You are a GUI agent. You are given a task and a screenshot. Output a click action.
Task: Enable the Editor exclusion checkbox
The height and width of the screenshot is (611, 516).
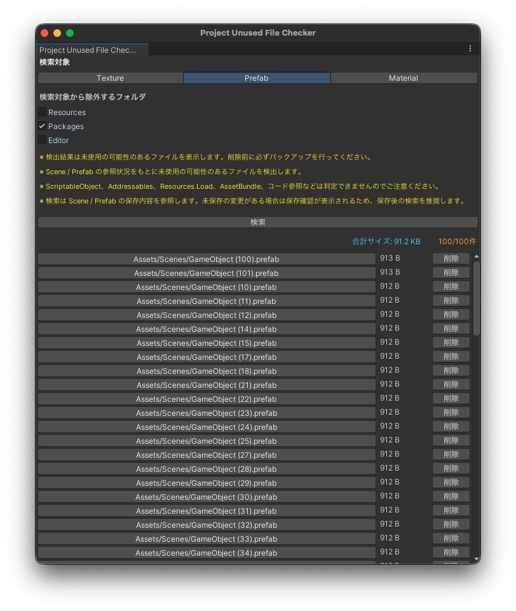click(42, 140)
